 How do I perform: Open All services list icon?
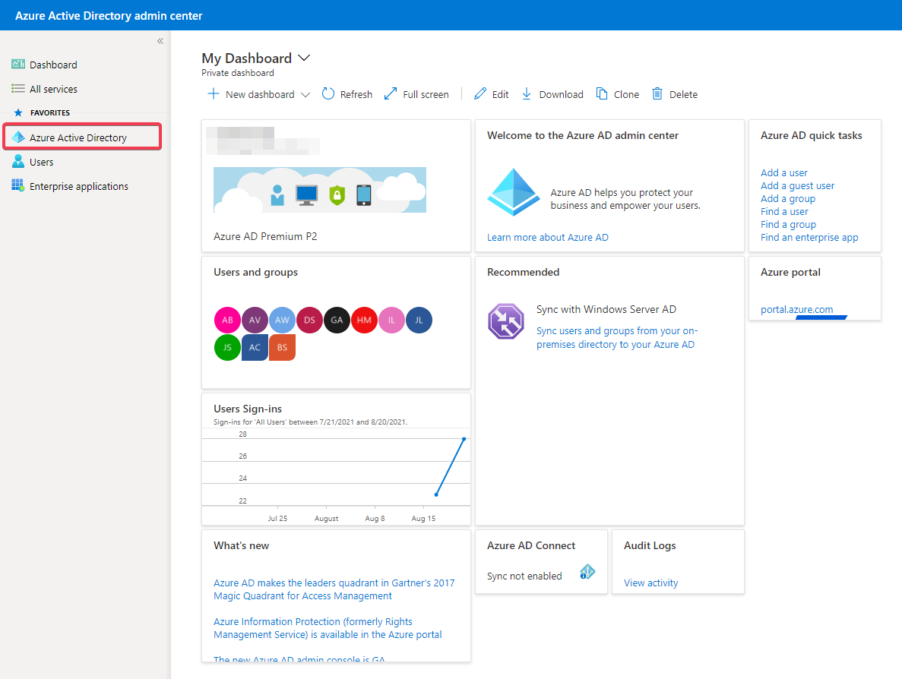(x=18, y=89)
